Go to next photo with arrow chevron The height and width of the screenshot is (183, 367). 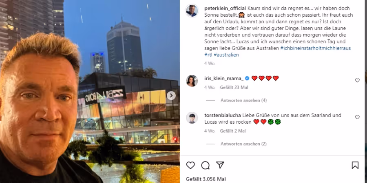coord(171,96)
